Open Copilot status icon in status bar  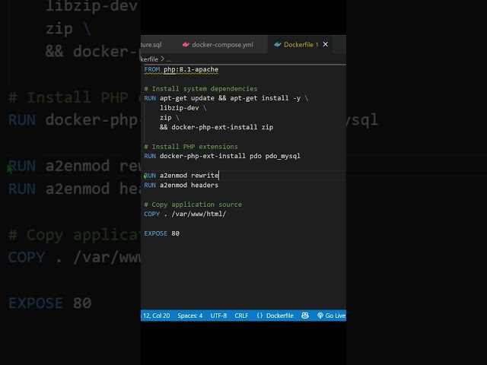pyautogui.click(x=305, y=316)
